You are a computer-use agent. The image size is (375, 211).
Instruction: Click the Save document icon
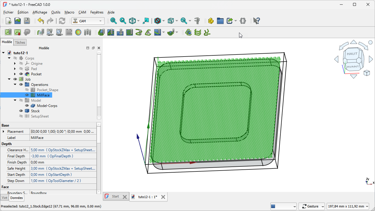[x=27, y=21]
